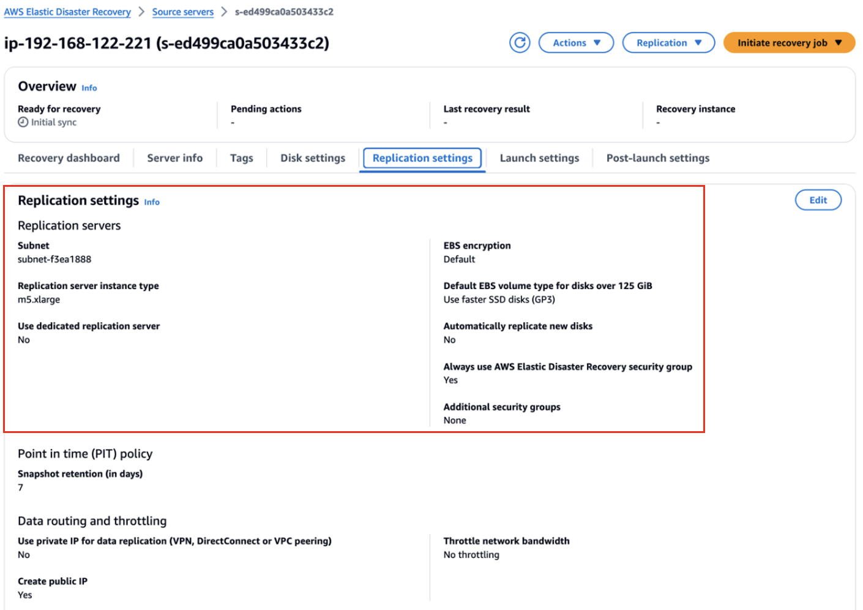
Task: Select the Tags tab
Action: click(241, 158)
